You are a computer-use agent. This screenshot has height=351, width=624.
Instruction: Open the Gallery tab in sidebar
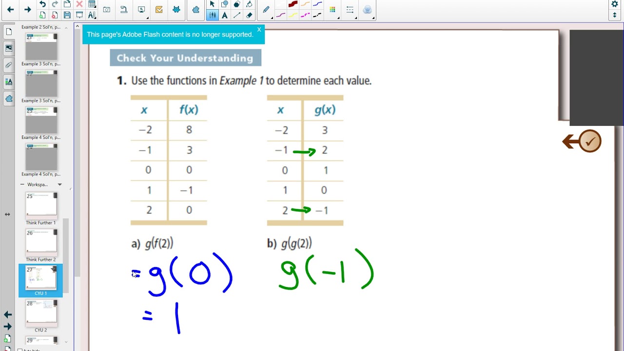(x=9, y=48)
